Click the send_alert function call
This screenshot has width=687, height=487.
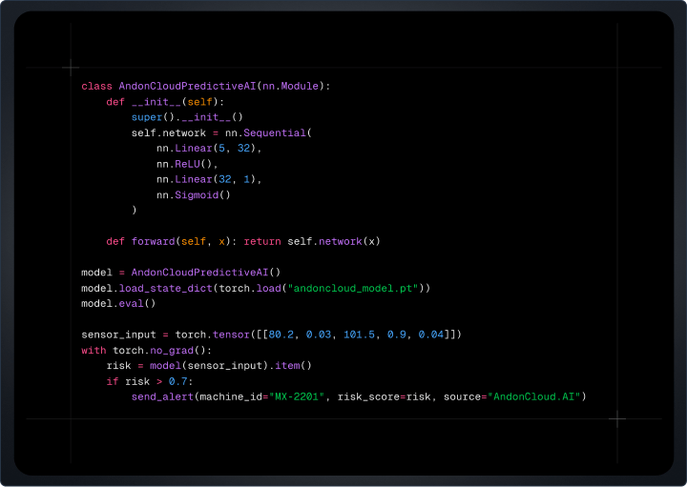pos(162,396)
